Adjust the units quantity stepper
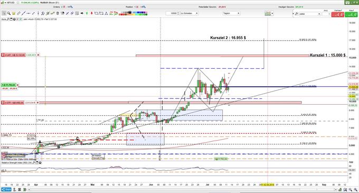 [178, 13]
